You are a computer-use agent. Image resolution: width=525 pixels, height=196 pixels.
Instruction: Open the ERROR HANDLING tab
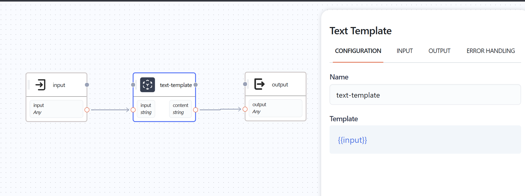[490, 51]
